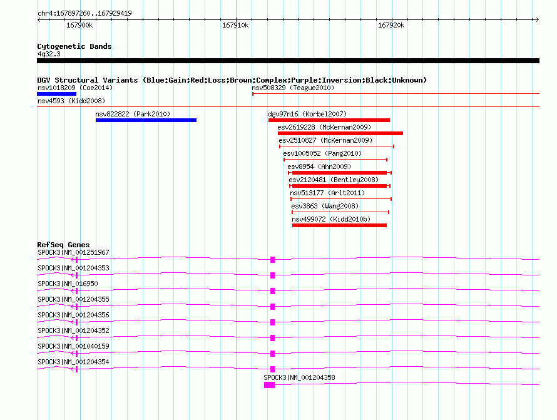Click the SPOCK3|NM_001204353 transcript label
Viewport: 557px width, 420px height.
click(x=73, y=268)
